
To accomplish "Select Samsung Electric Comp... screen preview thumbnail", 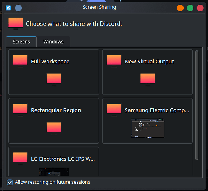I will (148, 128).
